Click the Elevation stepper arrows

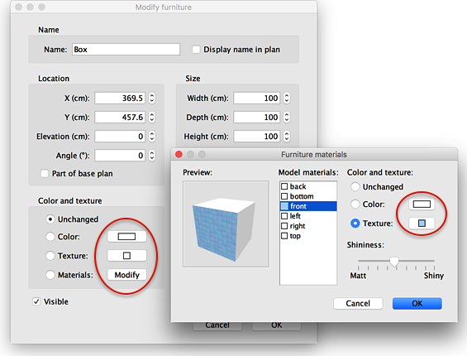pos(152,137)
